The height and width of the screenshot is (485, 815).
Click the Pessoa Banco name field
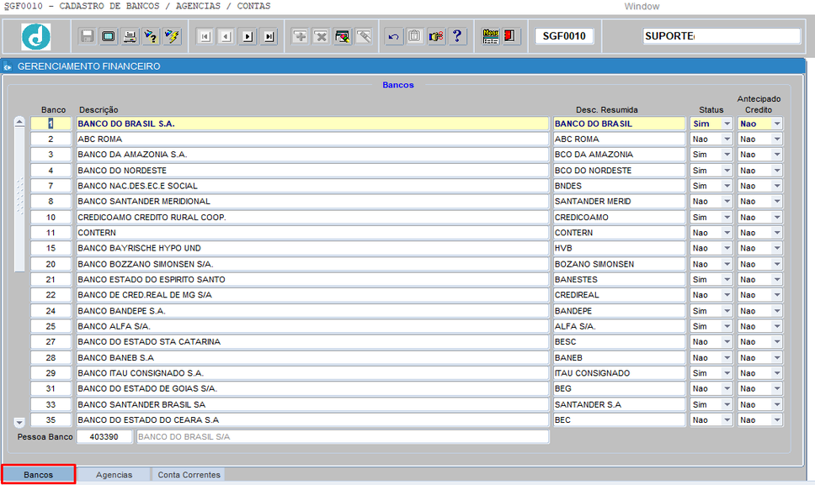point(343,437)
